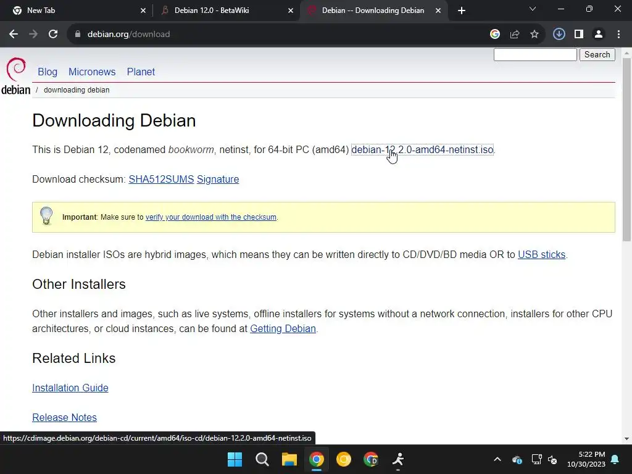Open the yellow Chrome Canary taskbar icon

pos(344,459)
